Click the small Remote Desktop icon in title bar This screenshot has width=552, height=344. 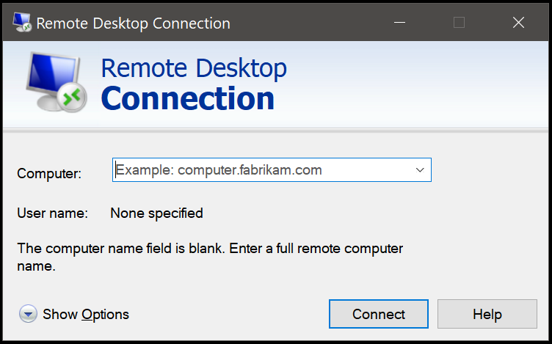click(21, 22)
